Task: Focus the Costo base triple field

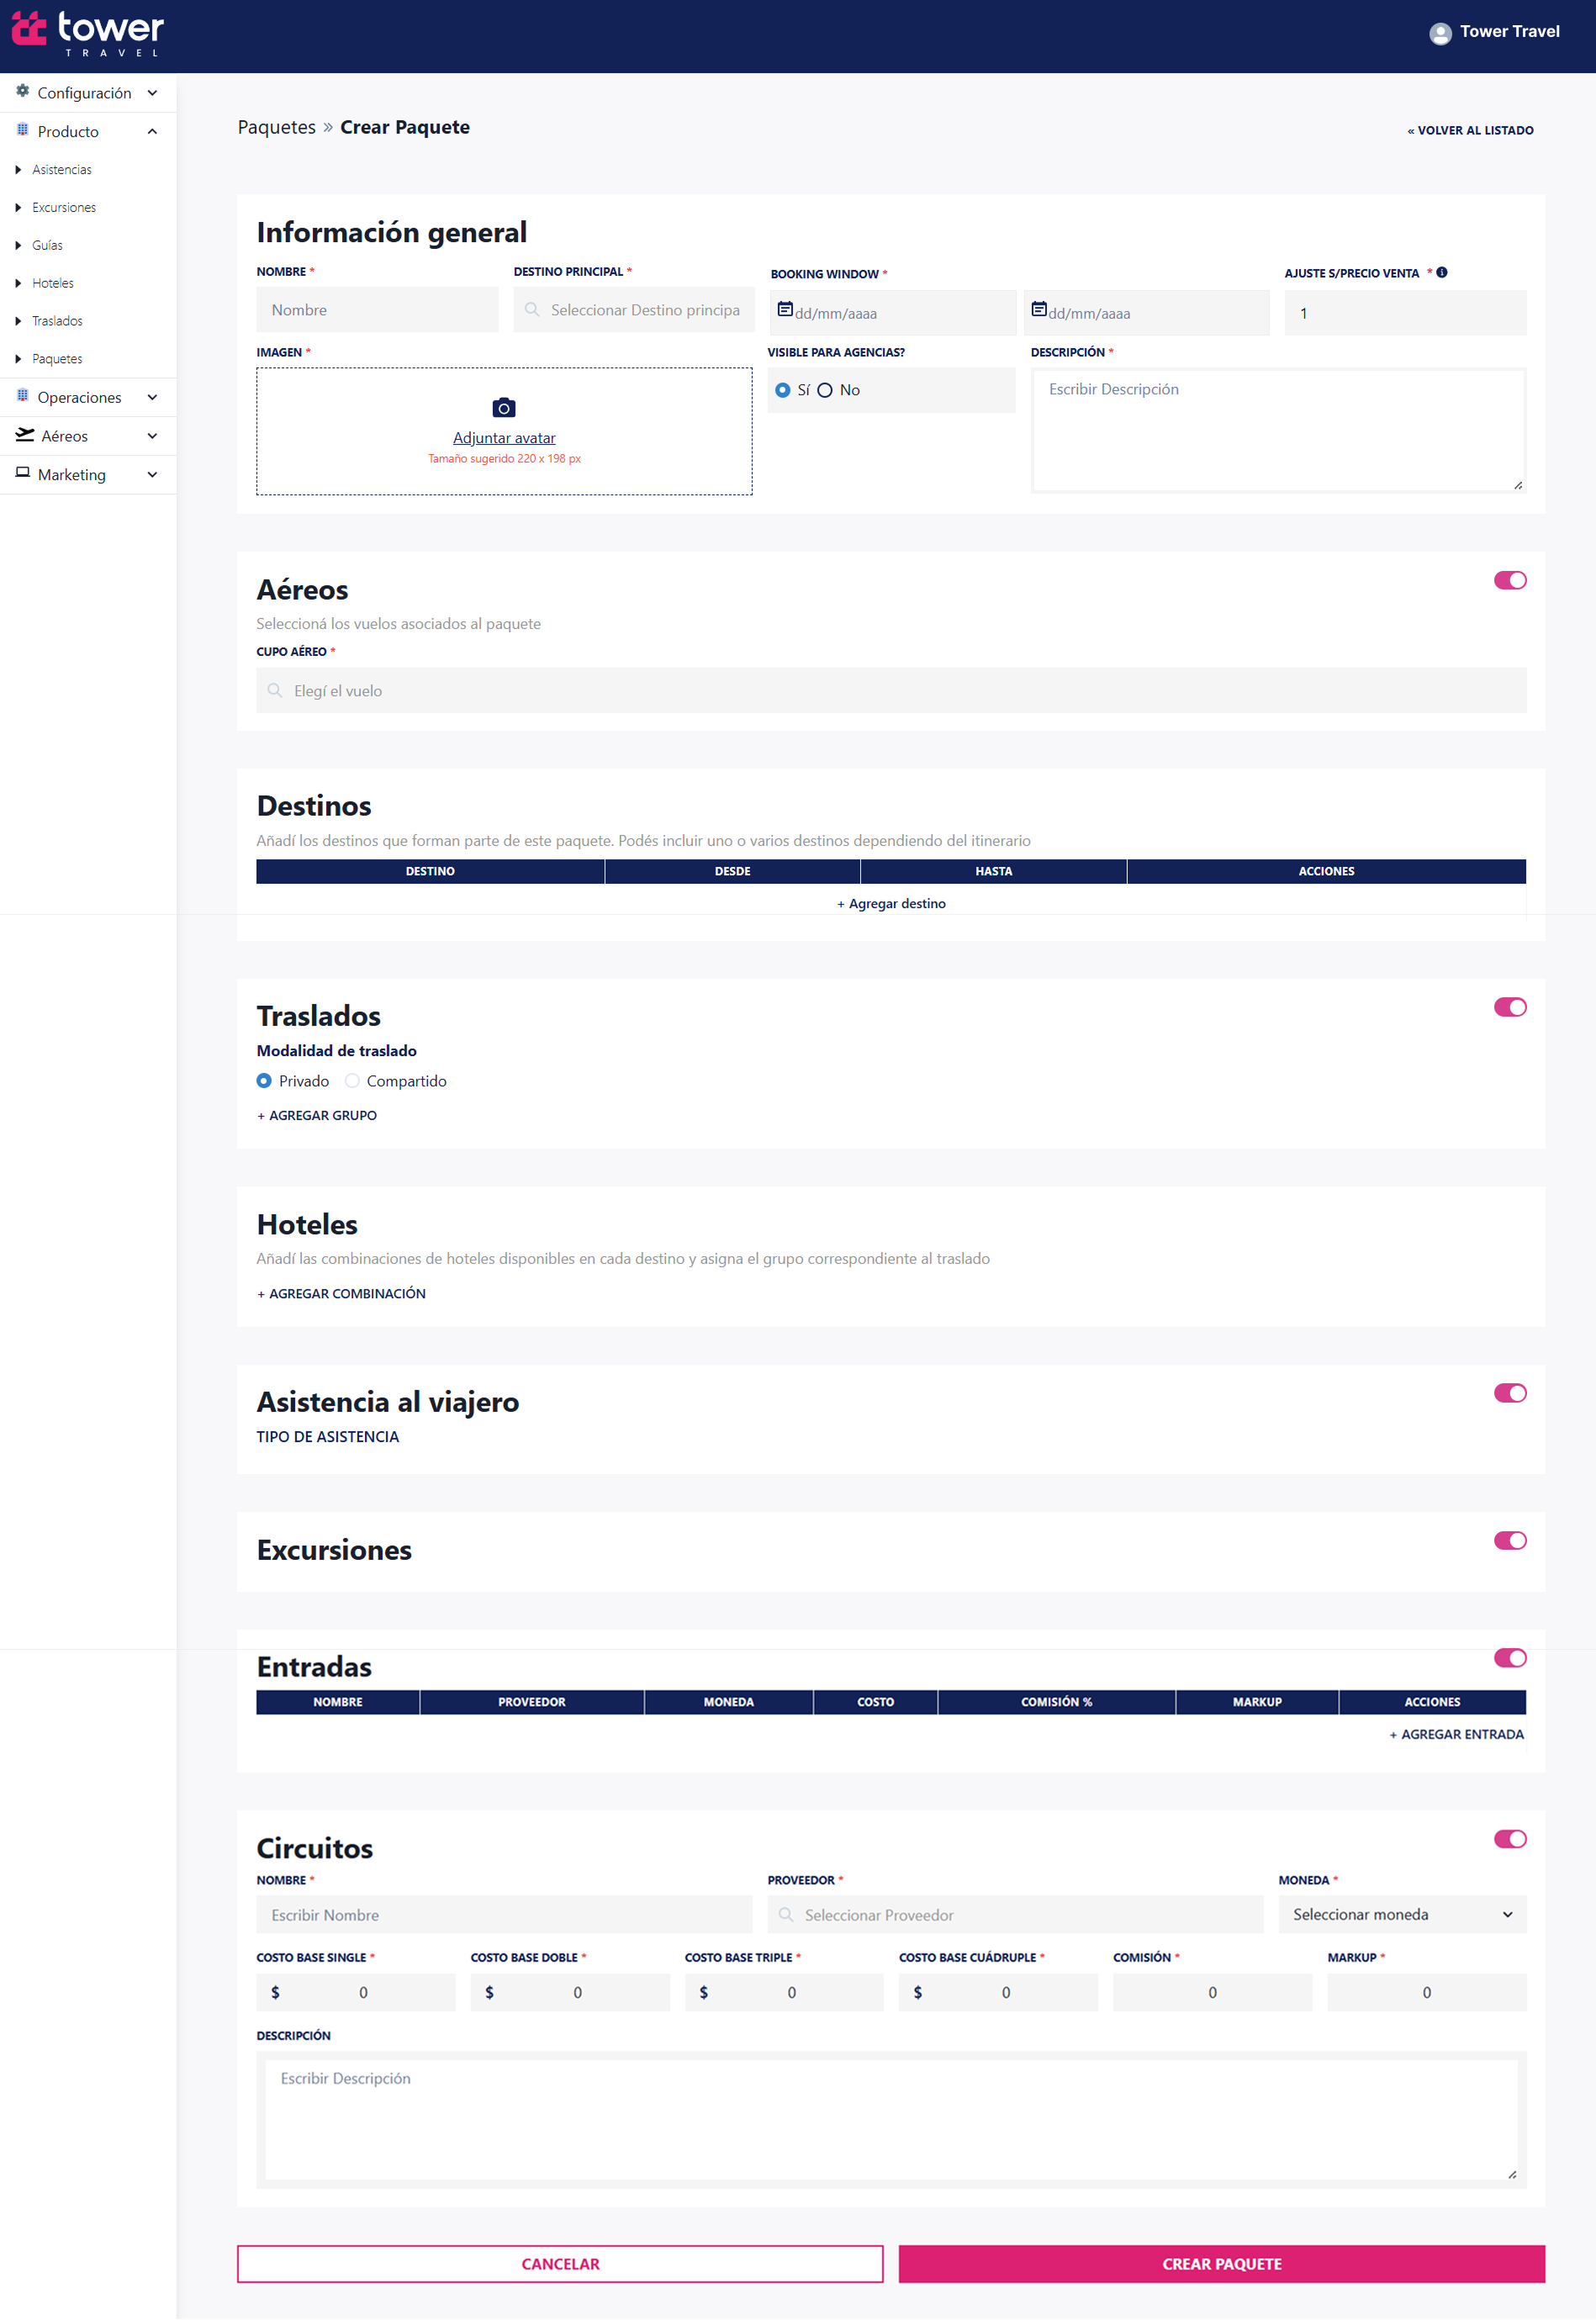Action: tap(784, 1993)
